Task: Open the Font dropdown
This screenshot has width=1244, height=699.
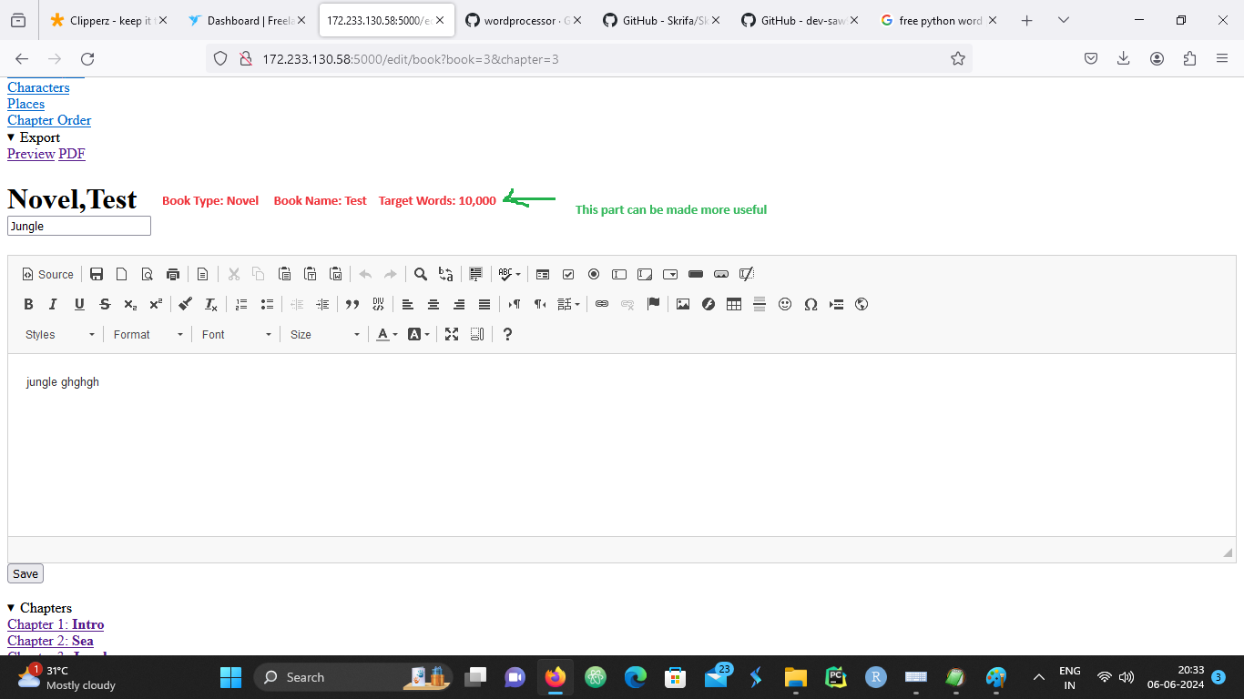Action: (237, 334)
